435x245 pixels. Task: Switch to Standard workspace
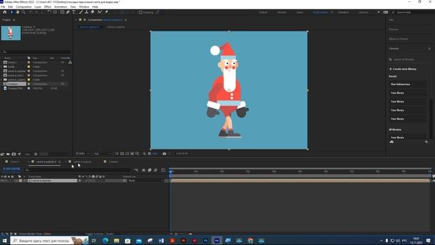(x=343, y=12)
